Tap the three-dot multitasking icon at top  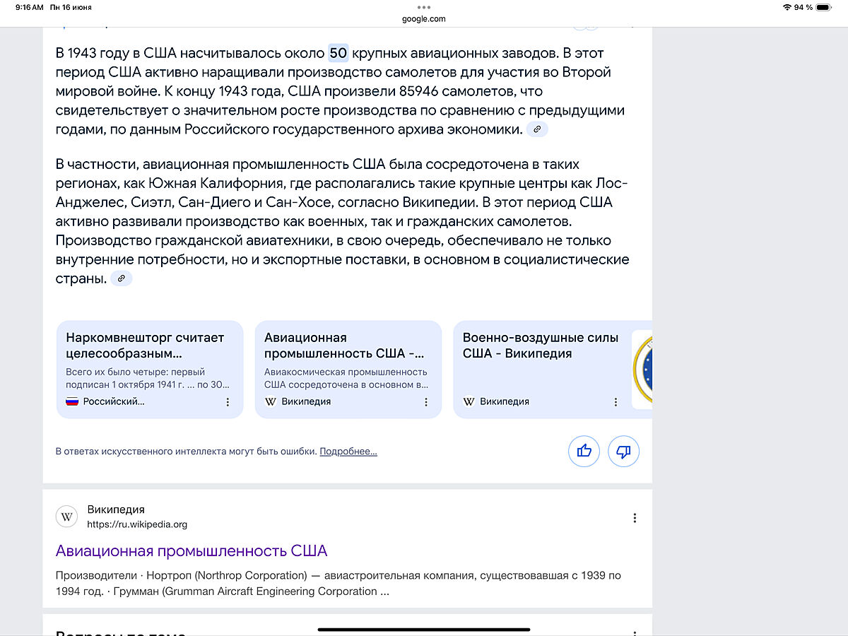click(x=424, y=7)
